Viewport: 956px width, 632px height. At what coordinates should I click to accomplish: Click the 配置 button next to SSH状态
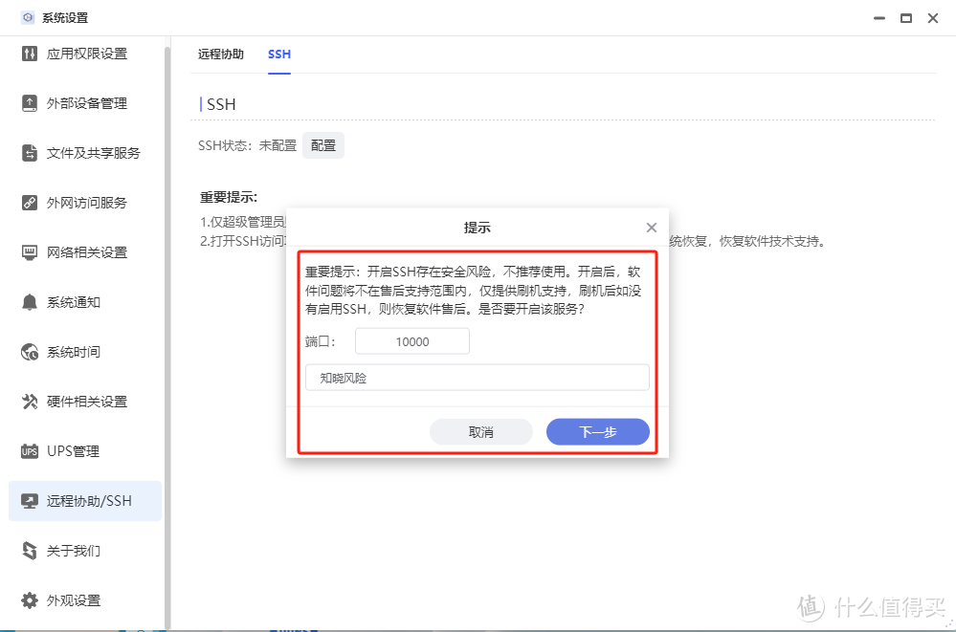click(322, 145)
